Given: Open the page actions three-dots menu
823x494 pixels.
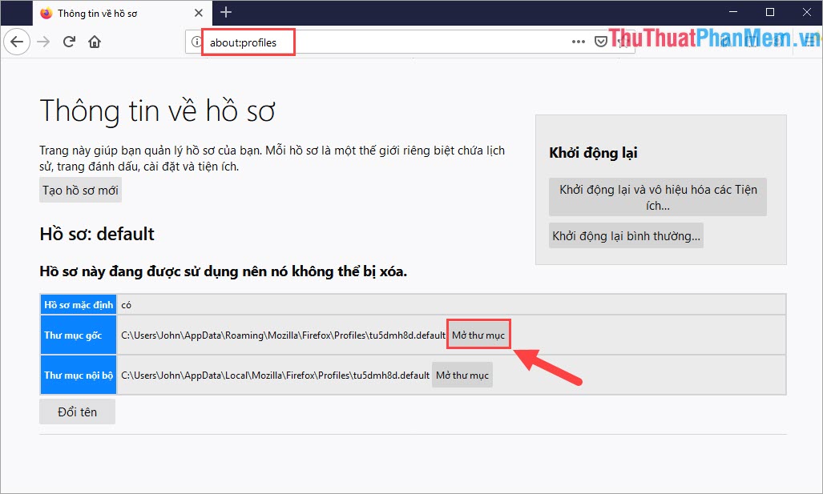Looking at the screenshot, I should (577, 41).
